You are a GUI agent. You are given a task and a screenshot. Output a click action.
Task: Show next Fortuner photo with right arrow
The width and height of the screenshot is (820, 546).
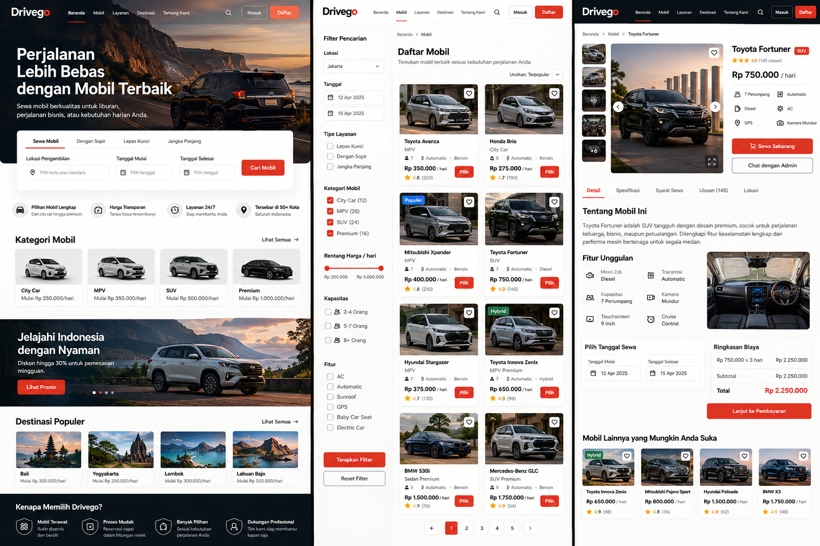pos(716,107)
